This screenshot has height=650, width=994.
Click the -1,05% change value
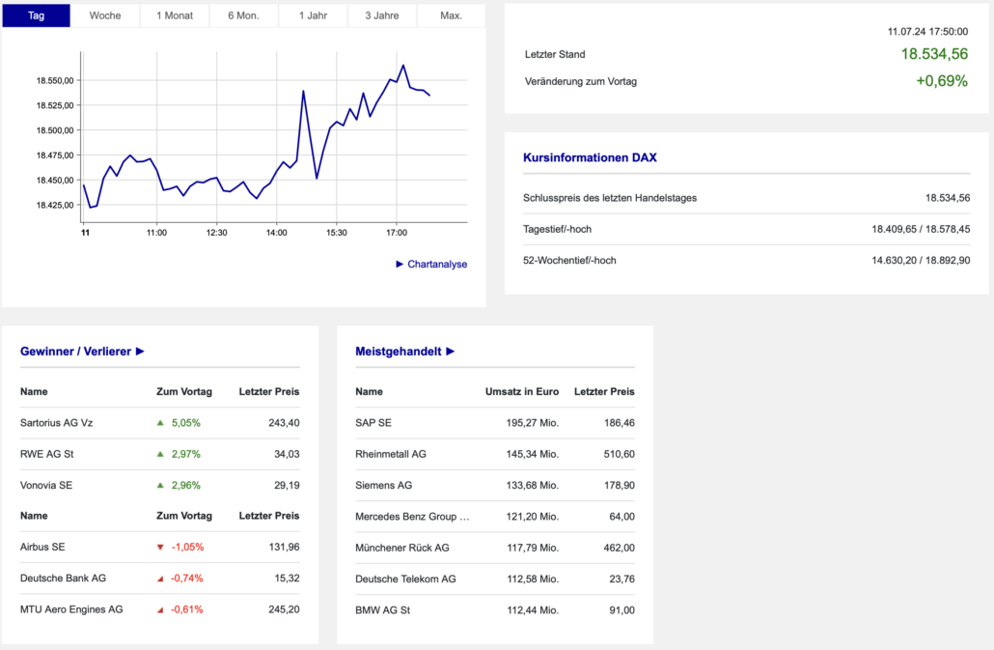coord(187,547)
